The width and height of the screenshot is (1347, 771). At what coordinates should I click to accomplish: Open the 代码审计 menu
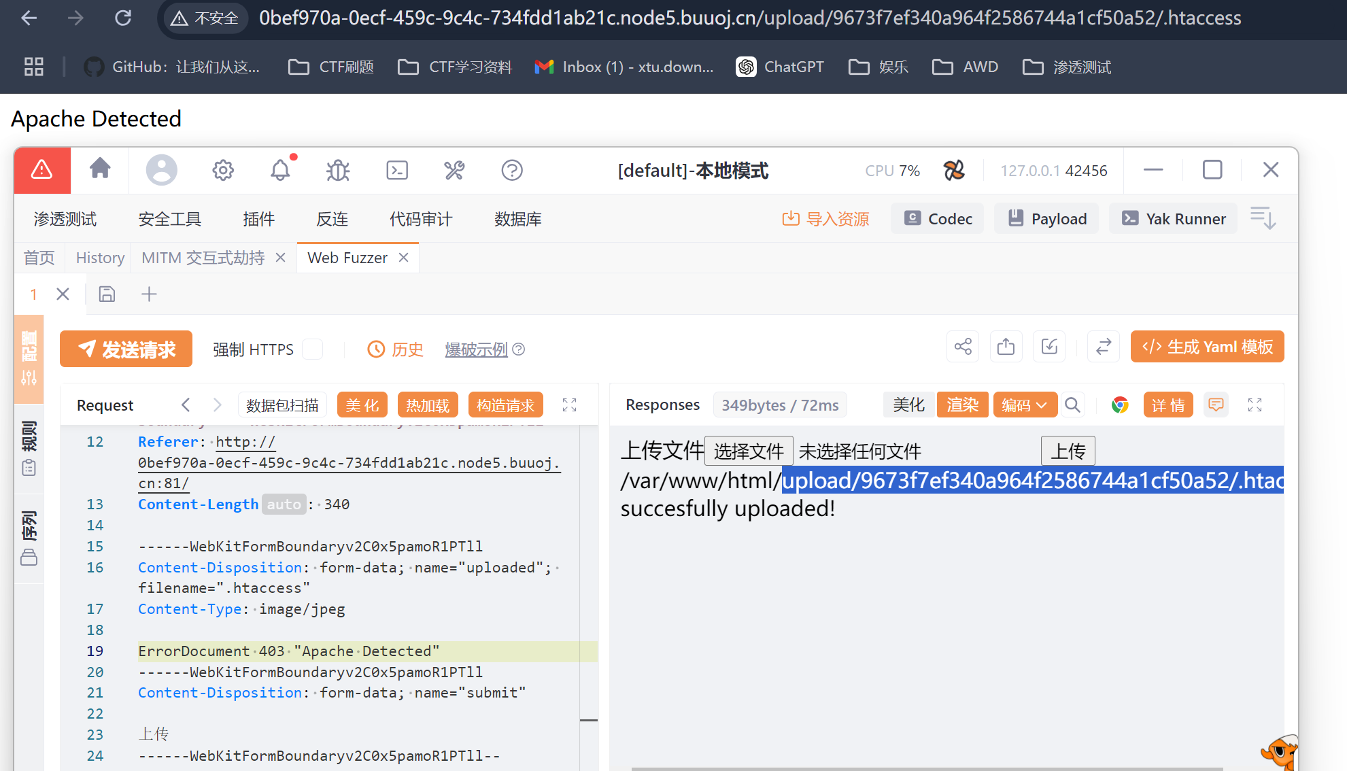tap(420, 219)
